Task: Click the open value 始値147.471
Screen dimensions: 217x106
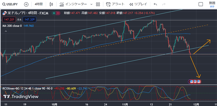Action: (72, 13)
